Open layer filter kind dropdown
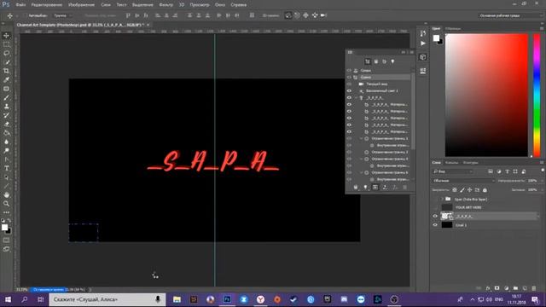This screenshot has width=546, height=307. click(453, 171)
